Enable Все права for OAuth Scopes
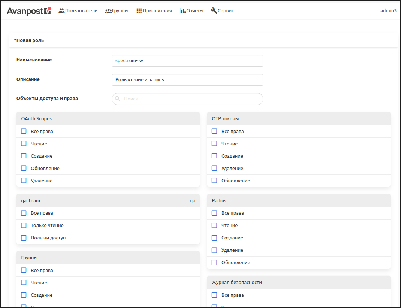This screenshot has width=401, height=308. 24,131
